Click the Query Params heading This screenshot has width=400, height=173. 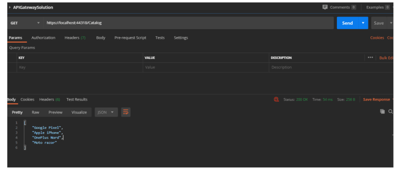[x=22, y=48]
